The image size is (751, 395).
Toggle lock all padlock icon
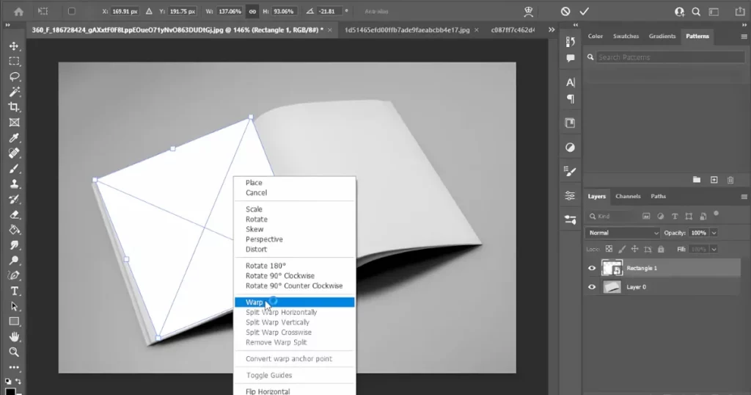click(661, 249)
